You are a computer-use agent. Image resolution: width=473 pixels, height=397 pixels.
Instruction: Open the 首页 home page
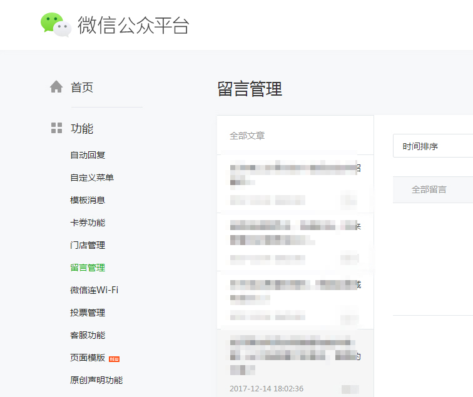tap(82, 88)
